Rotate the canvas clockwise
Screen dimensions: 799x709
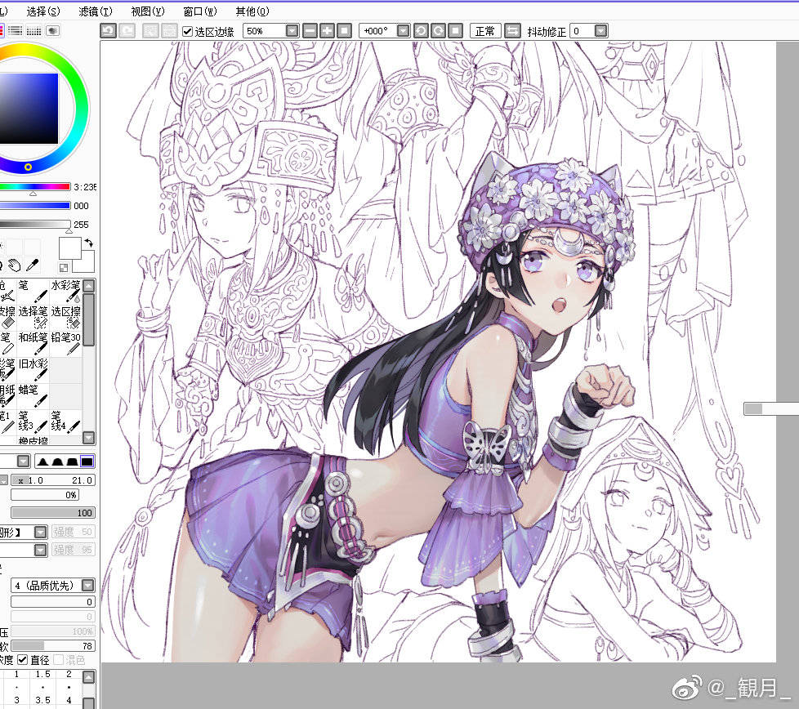coord(438,31)
